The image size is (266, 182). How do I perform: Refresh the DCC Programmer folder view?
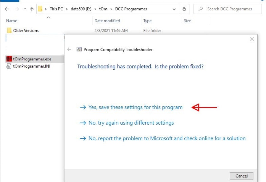pos(184,9)
